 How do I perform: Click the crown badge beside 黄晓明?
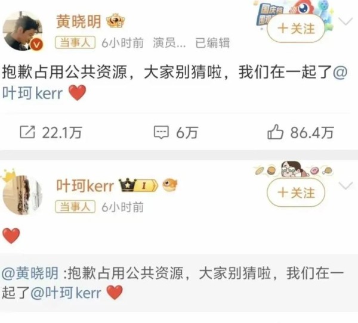pos(116,21)
